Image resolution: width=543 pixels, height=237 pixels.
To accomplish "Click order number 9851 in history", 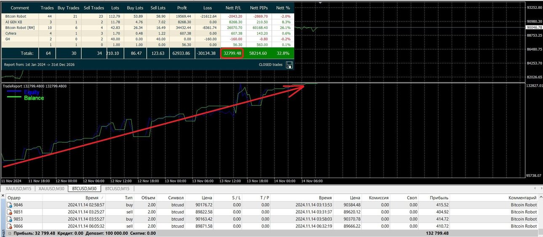I will (x=19, y=212).
